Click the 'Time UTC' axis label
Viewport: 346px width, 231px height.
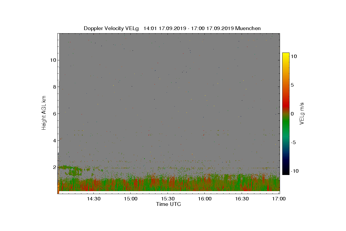(169, 204)
